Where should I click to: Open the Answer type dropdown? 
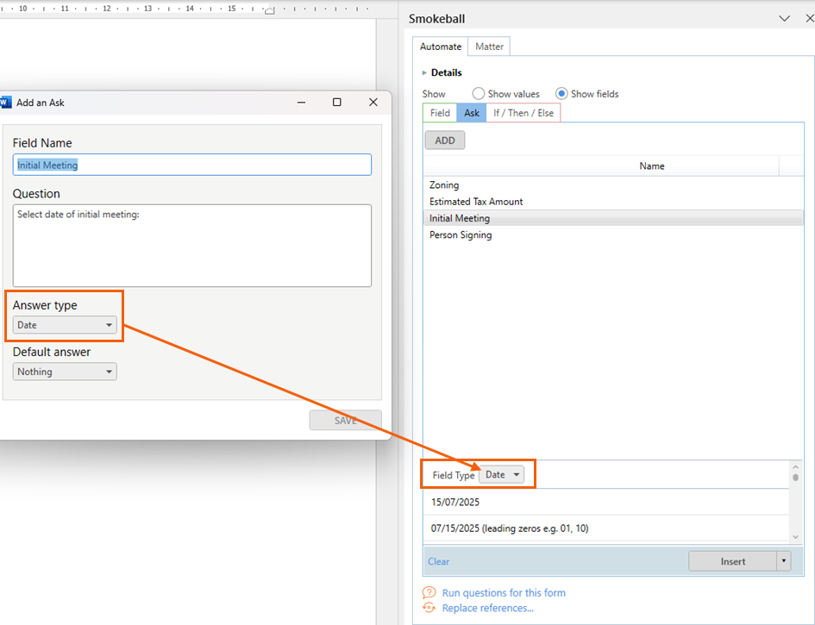pos(65,325)
